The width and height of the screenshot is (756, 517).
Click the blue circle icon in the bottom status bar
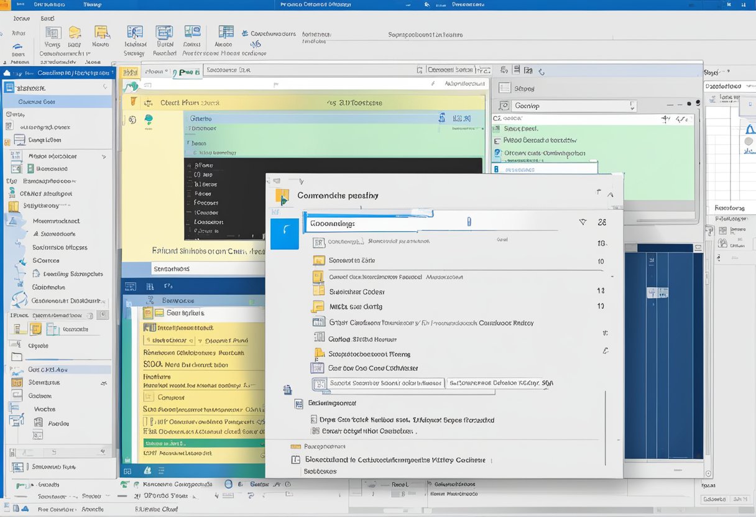pos(228,484)
